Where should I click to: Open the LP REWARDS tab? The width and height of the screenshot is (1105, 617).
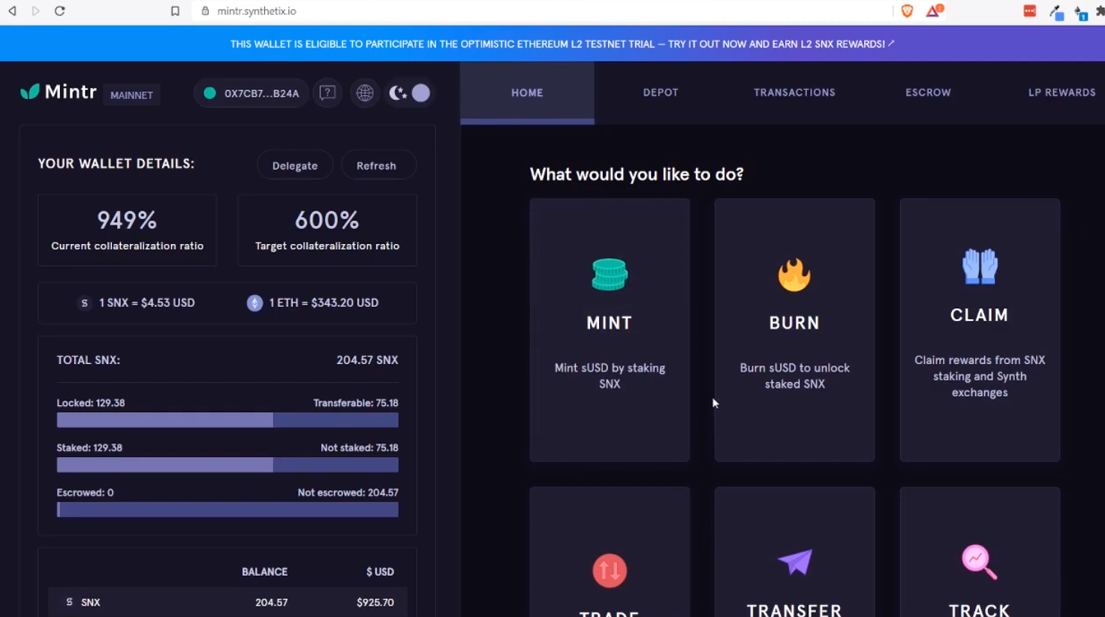[1061, 92]
